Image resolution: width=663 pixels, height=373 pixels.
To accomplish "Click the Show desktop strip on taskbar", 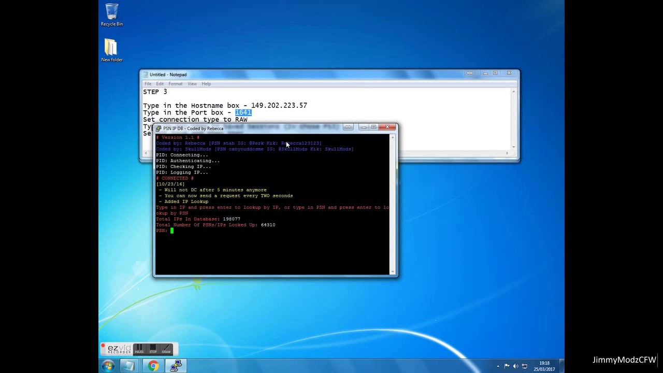I will coord(561,366).
